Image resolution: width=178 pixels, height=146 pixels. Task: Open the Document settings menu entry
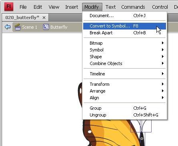point(124,16)
